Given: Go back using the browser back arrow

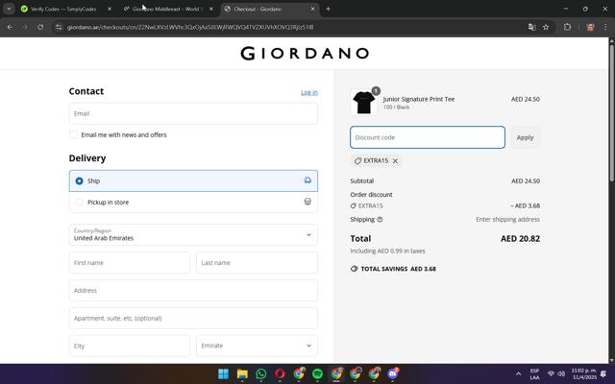Looking at the screenshot, I should point(10,27).
